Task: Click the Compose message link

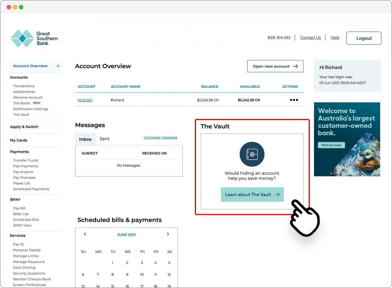Action: tap(160, 137)
